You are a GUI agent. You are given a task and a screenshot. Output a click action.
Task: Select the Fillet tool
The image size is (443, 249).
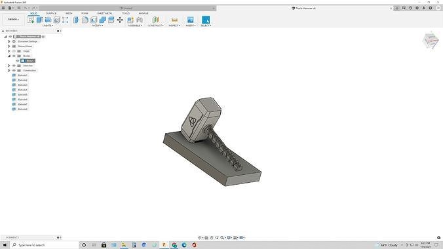(85, 20)
